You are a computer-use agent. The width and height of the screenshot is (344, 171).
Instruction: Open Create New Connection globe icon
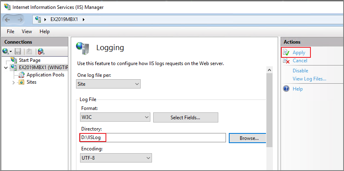pos(6,51)
